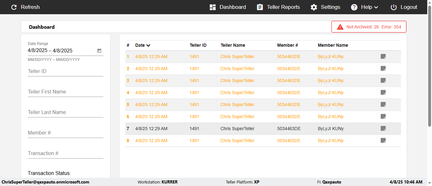Click the Settings gear icon
The width and height of the screenshot is (432, 186).
(x=314, y=7)
